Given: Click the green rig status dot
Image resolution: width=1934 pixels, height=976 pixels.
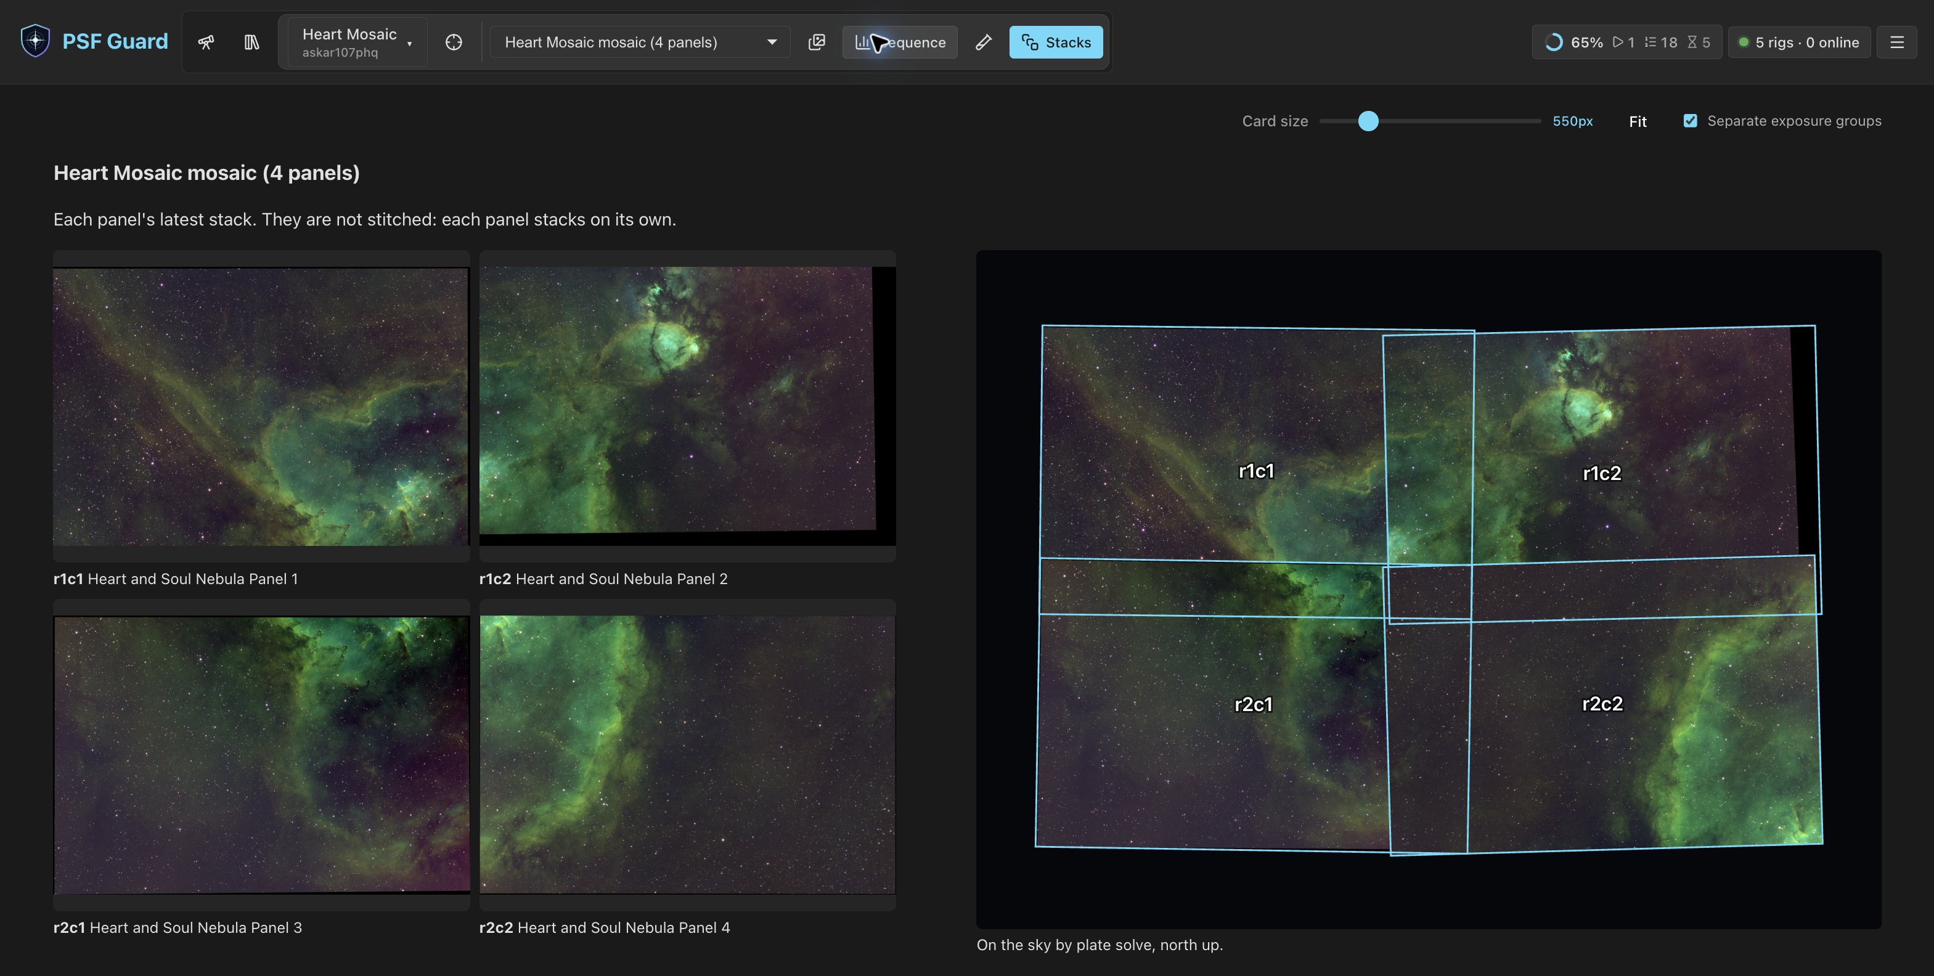Looking at the screenshot, I should (x=1744, y=42).
